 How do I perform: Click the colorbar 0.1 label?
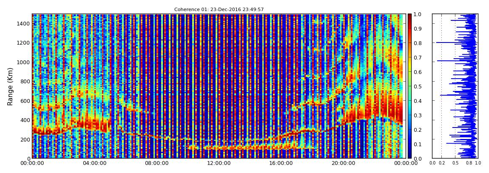[x=418, y=144]
